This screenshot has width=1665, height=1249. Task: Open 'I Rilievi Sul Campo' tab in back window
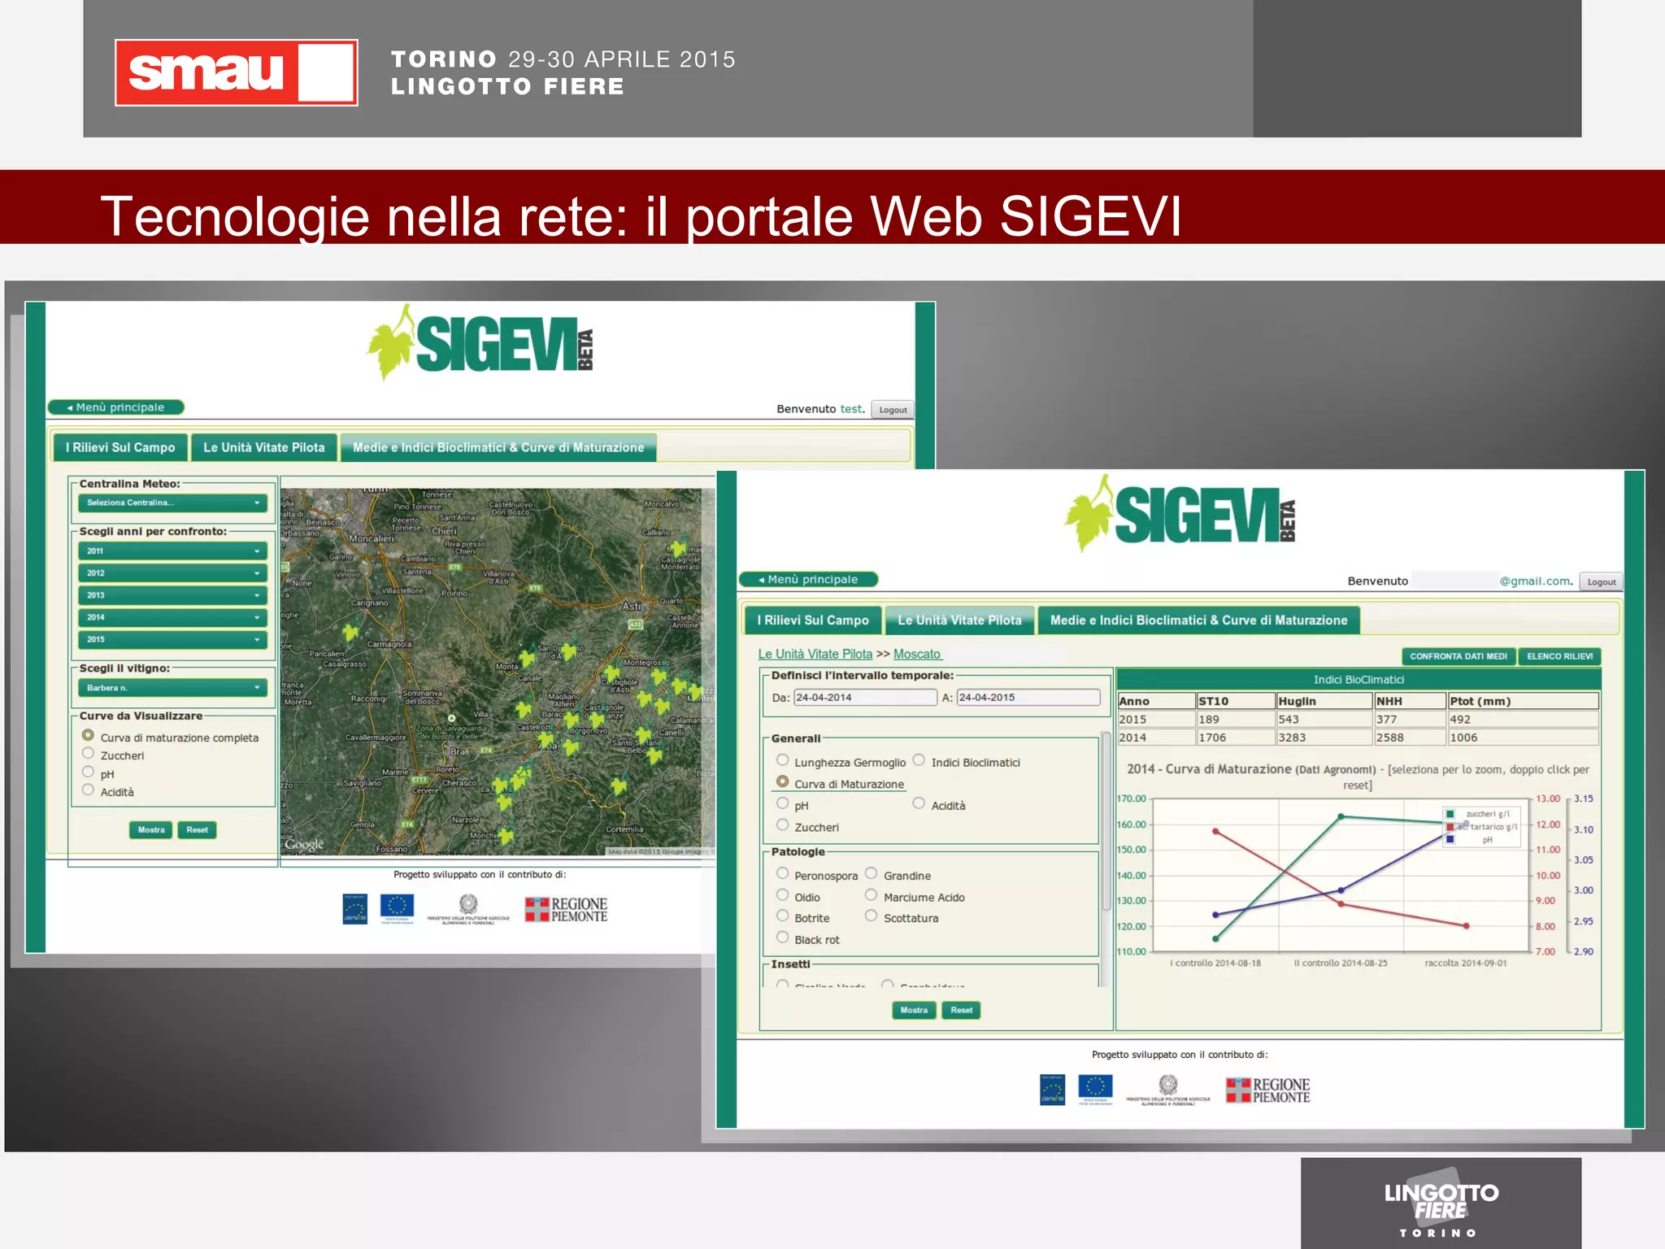coord(120,447)
